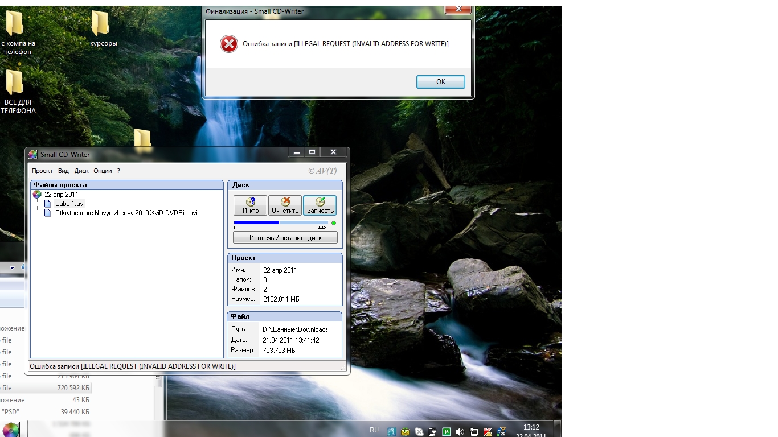Click file icon beside Otkrytoe.more avi
778x437 pixels.
tap(48, 213)
